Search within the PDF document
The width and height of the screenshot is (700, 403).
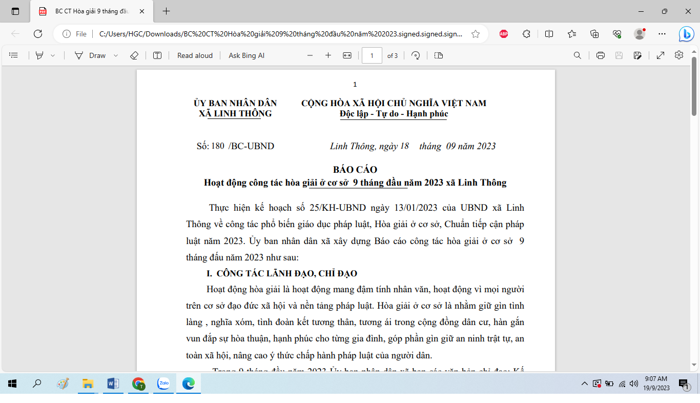tap(578, 55)
